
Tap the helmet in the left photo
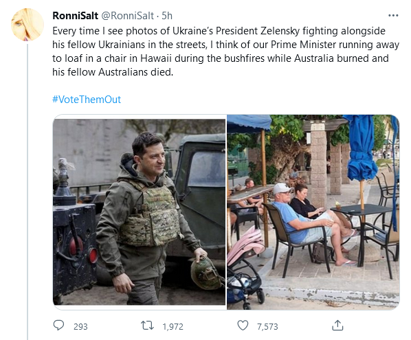tap(206, 273)
